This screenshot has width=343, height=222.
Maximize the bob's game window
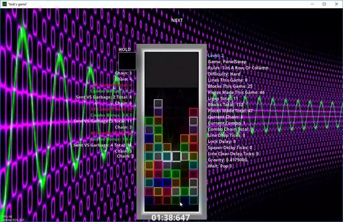[x=323, y=4]
